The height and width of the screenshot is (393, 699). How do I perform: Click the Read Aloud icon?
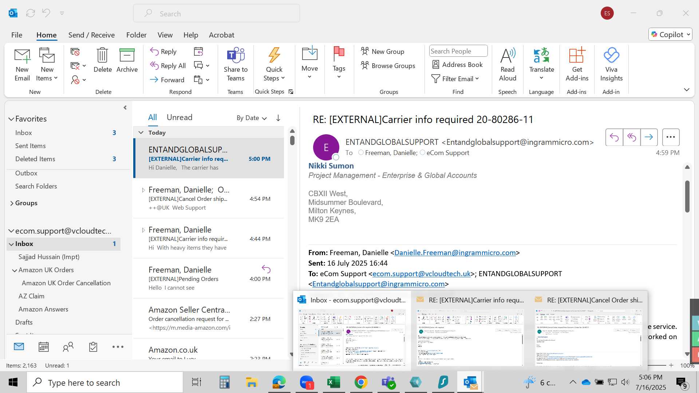[508, 65]
